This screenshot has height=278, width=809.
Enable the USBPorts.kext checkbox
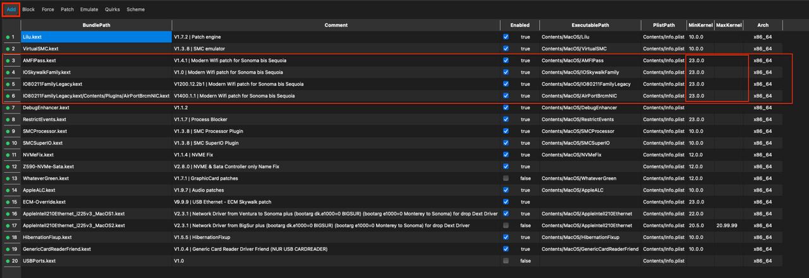pyautogui.click(x=506, y=261)
